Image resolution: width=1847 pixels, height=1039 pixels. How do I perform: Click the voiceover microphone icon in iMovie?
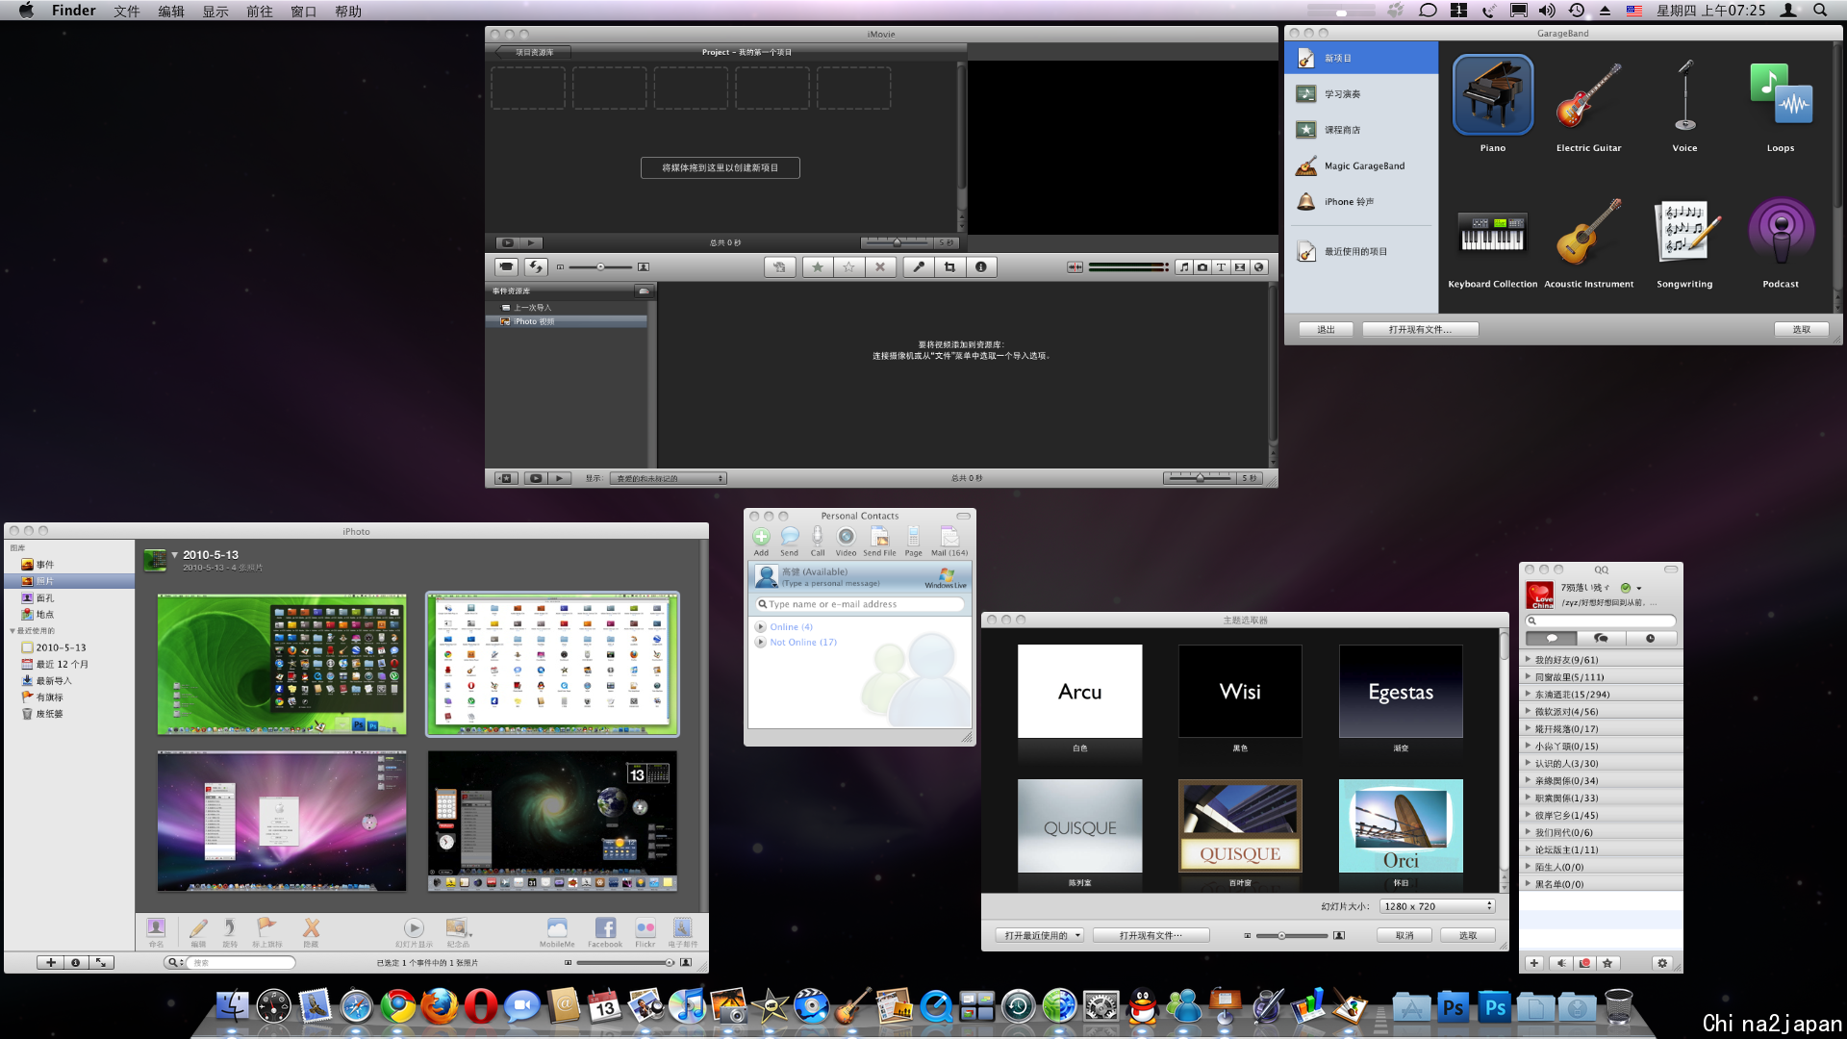coord(918,266)
